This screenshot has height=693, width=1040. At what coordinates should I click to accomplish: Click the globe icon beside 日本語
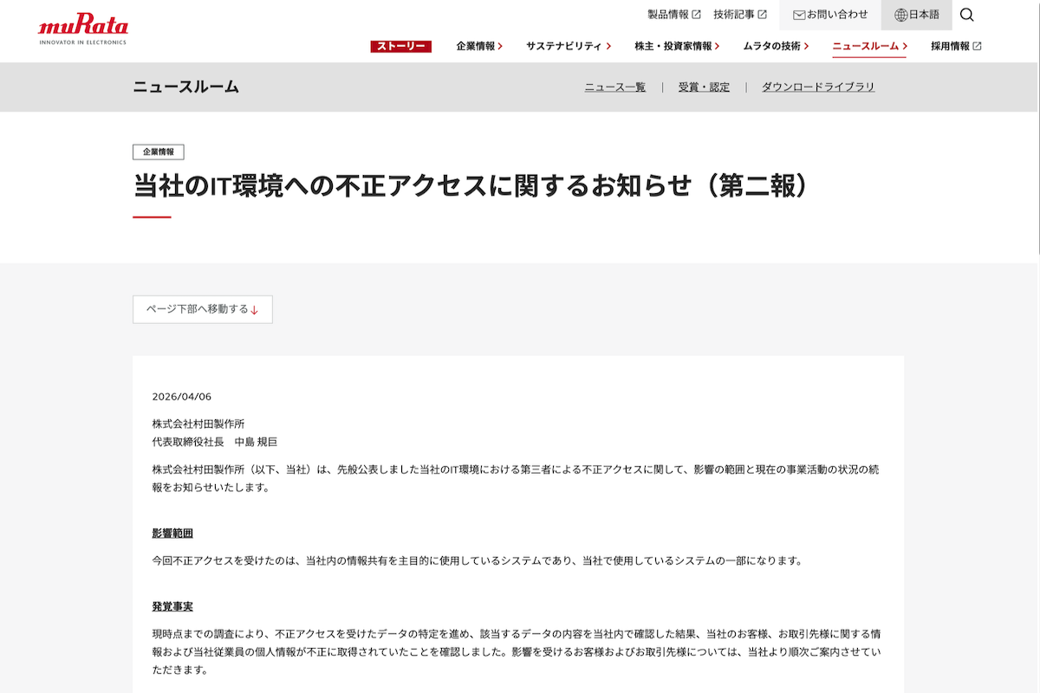click(900, 15)
